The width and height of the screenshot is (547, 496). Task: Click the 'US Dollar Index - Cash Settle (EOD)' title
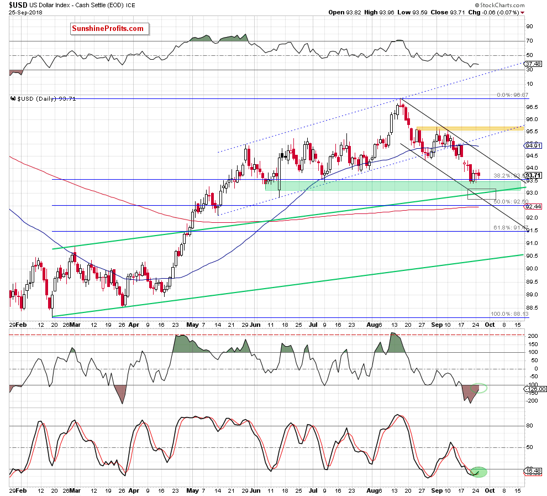tap(77, 5)
